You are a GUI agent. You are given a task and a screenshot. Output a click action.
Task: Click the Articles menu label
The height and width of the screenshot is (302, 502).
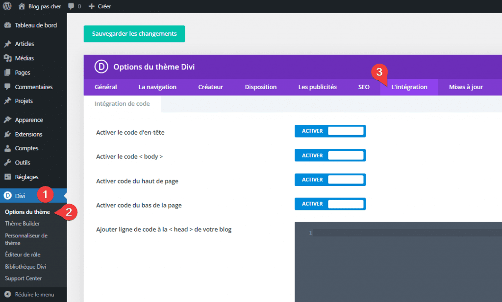coord(25,44)
